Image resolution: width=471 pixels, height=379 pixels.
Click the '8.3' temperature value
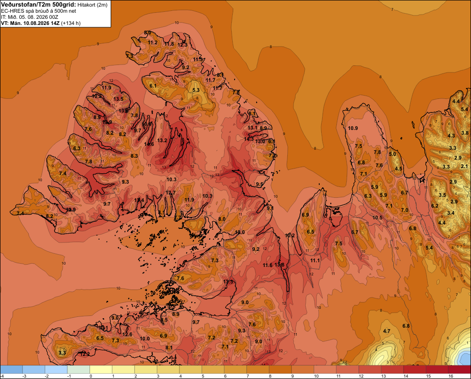click(x=134, y=156)
